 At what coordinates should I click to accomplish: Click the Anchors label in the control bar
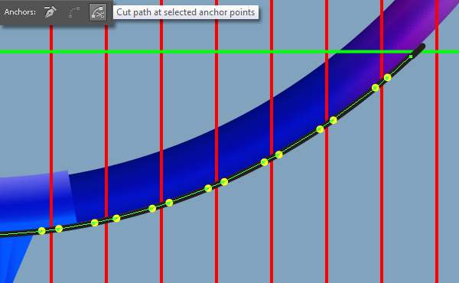(20, 12)
